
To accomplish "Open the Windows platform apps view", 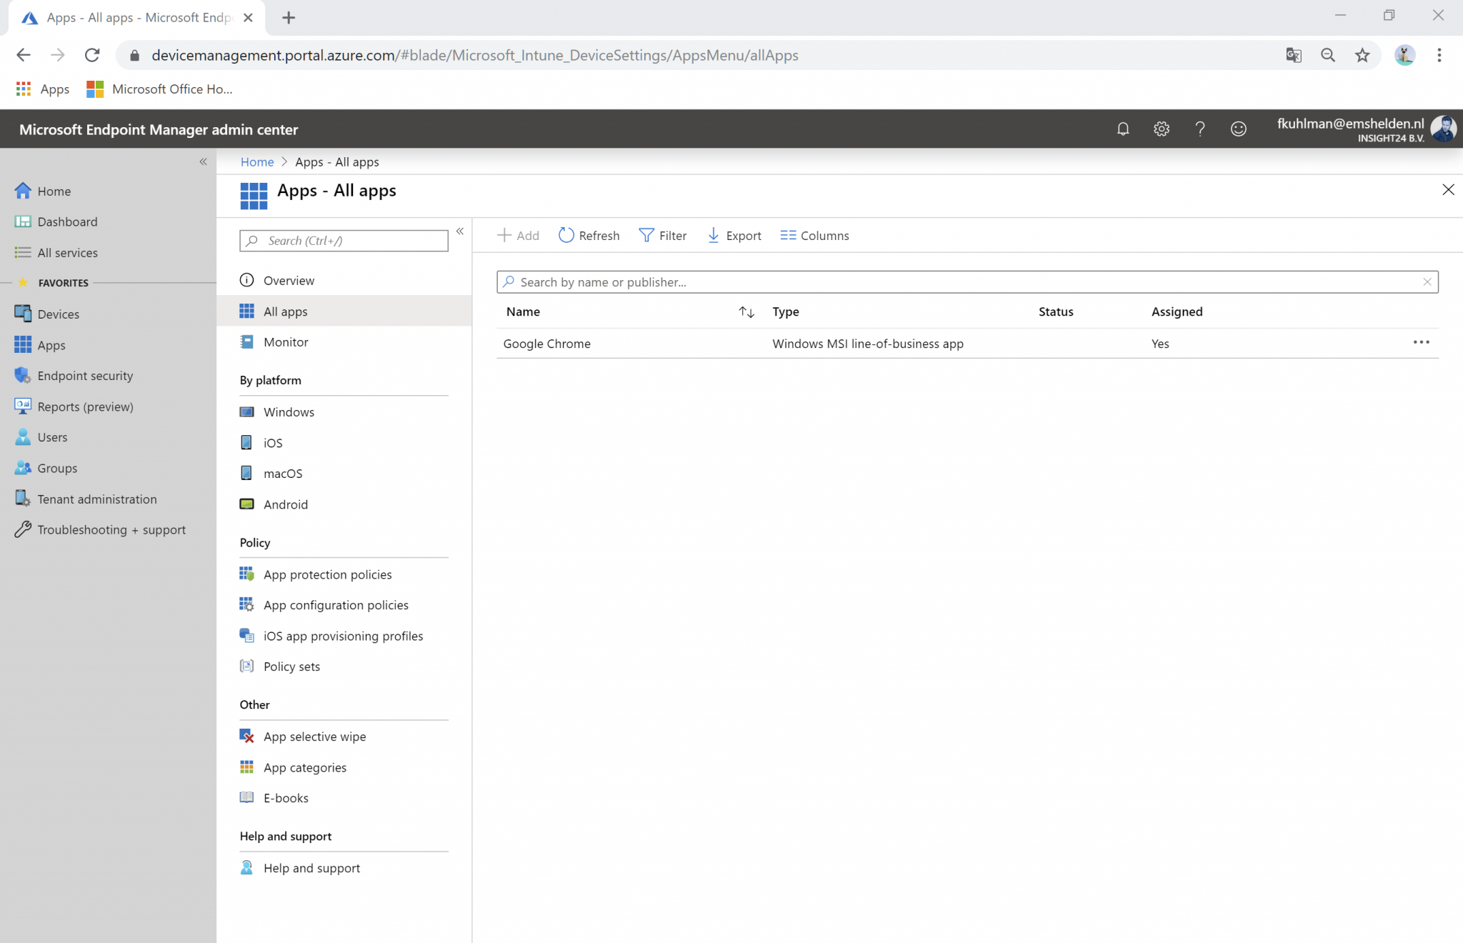I will pos(289,411).
